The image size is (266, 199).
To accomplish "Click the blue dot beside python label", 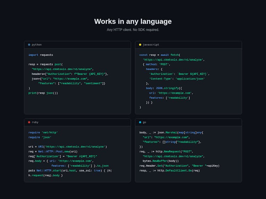I will point(29,45).
